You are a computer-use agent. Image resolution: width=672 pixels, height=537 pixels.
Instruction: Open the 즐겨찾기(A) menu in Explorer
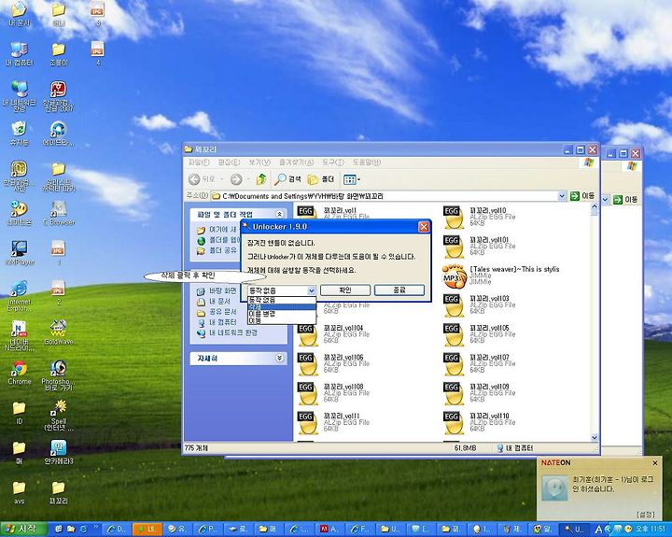pyautogui.click(x=296, y=163)
